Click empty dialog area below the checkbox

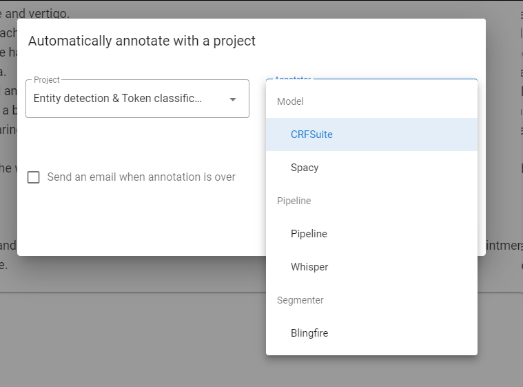click(138, 221)
